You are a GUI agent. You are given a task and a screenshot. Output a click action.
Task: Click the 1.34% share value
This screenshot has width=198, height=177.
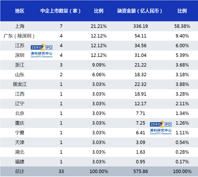182,114
